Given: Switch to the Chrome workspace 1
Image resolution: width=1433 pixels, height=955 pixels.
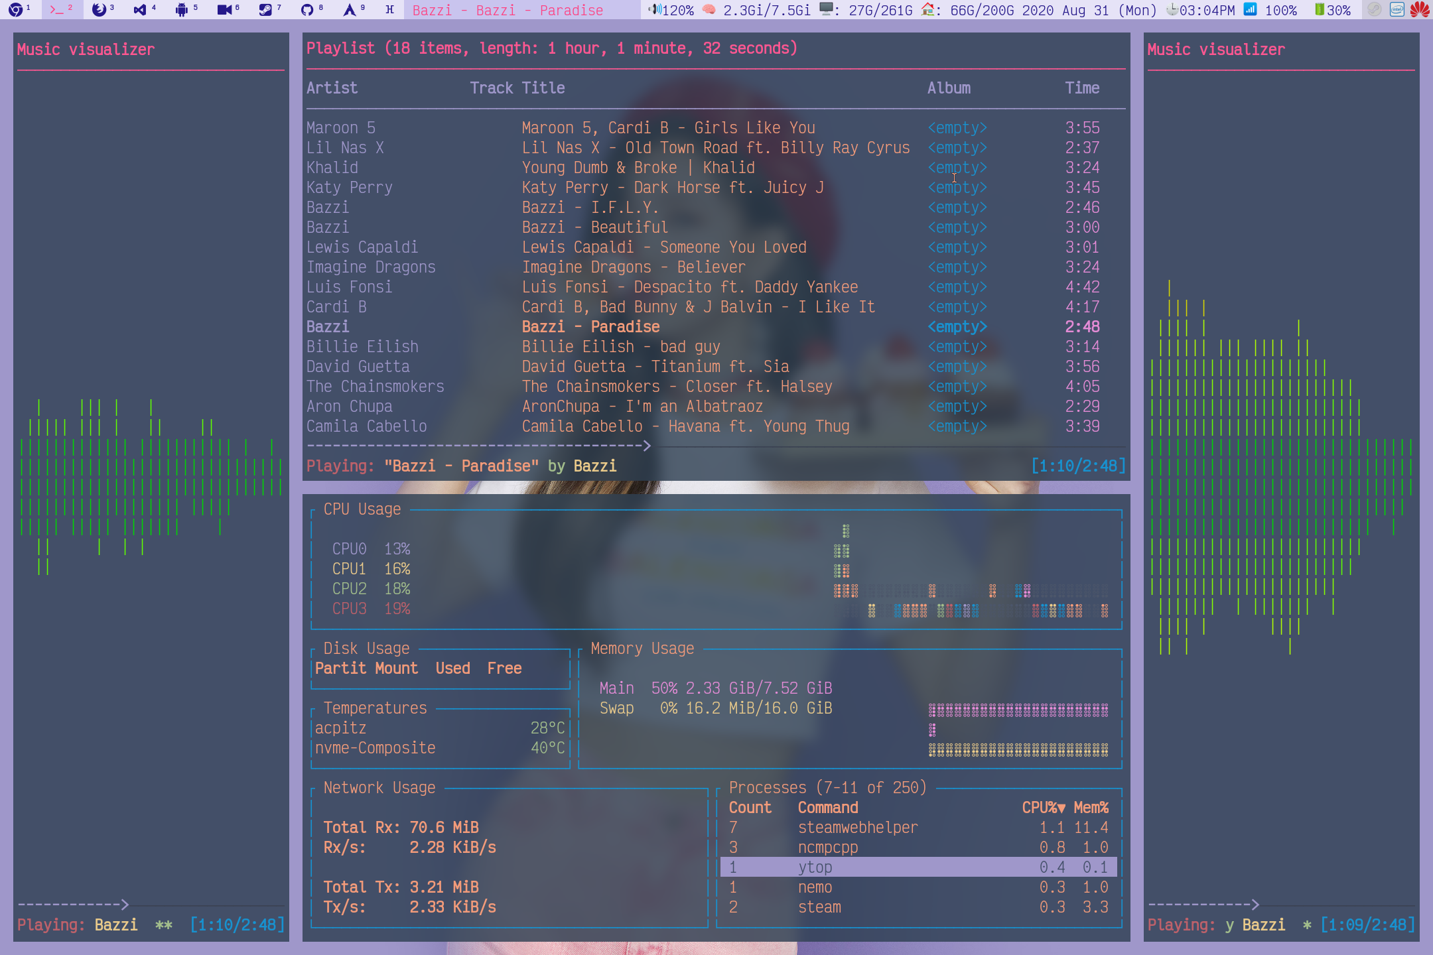Looking at the screenshot, I should point(19,9).
